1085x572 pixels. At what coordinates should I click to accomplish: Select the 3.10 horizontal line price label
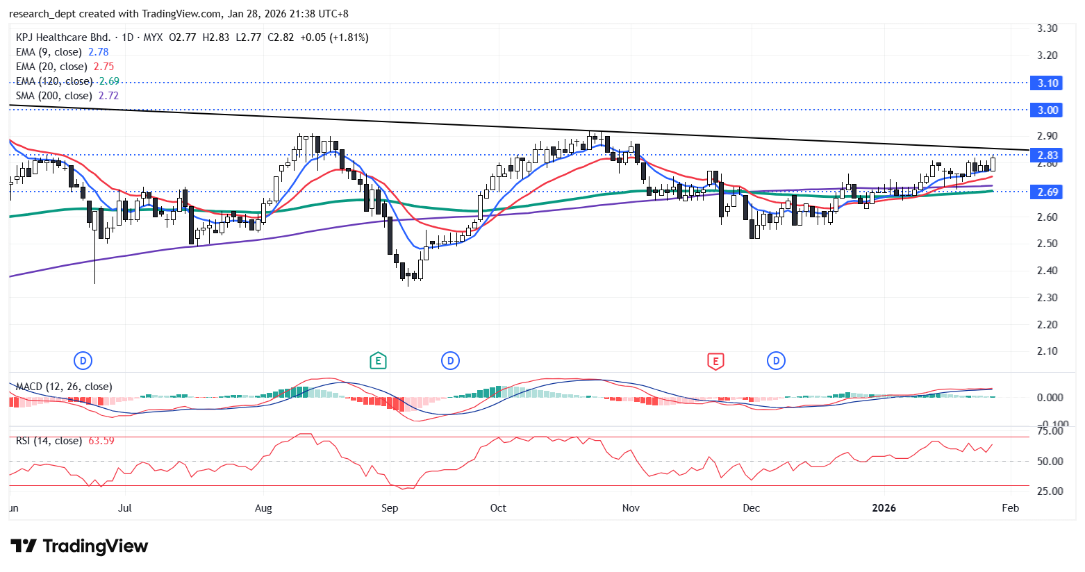click(x=1047, y=83)
